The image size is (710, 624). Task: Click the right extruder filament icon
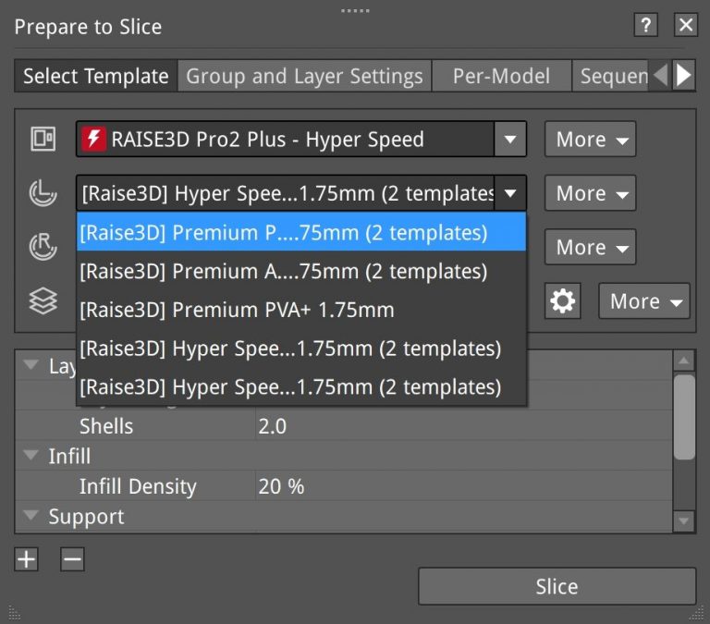coord(43,247)
